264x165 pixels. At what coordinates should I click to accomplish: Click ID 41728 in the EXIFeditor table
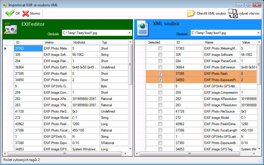(28, 111)
